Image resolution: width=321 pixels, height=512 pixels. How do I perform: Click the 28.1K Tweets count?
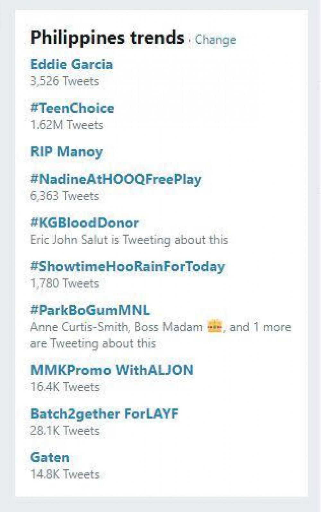pos(65,430)
